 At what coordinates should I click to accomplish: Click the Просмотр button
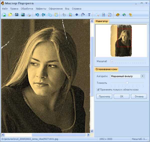[x=104, y=96]
